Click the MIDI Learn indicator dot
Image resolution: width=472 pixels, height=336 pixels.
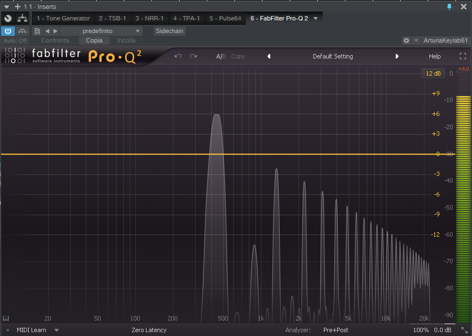coord(8,330)
